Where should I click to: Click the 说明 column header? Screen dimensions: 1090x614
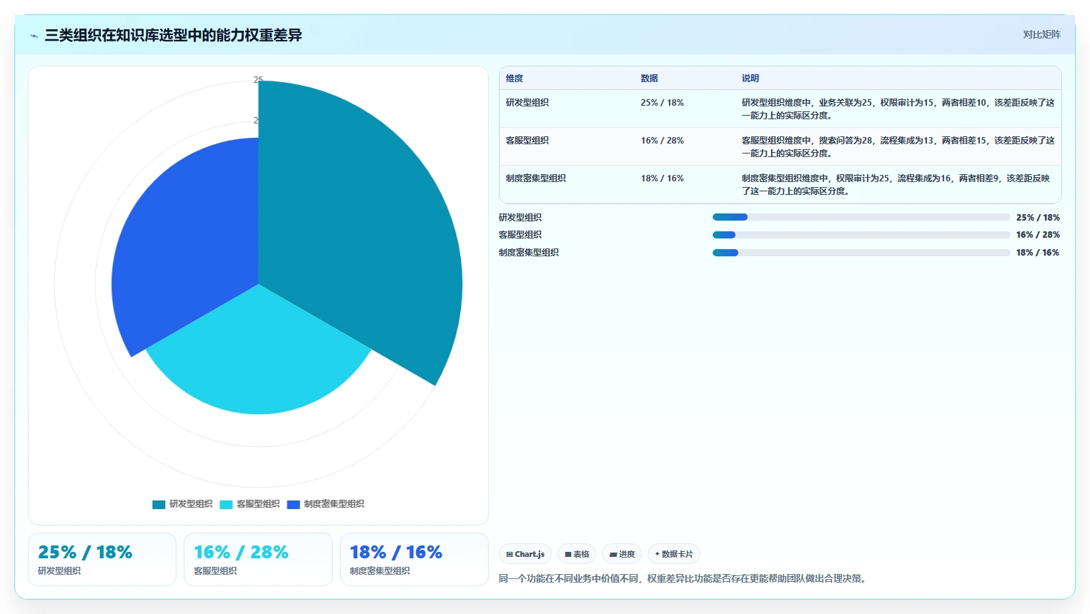coord(750,79)
